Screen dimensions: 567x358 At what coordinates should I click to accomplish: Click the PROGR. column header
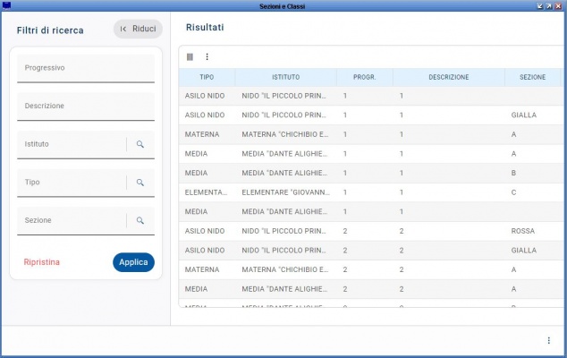click(x=364, y=78)
